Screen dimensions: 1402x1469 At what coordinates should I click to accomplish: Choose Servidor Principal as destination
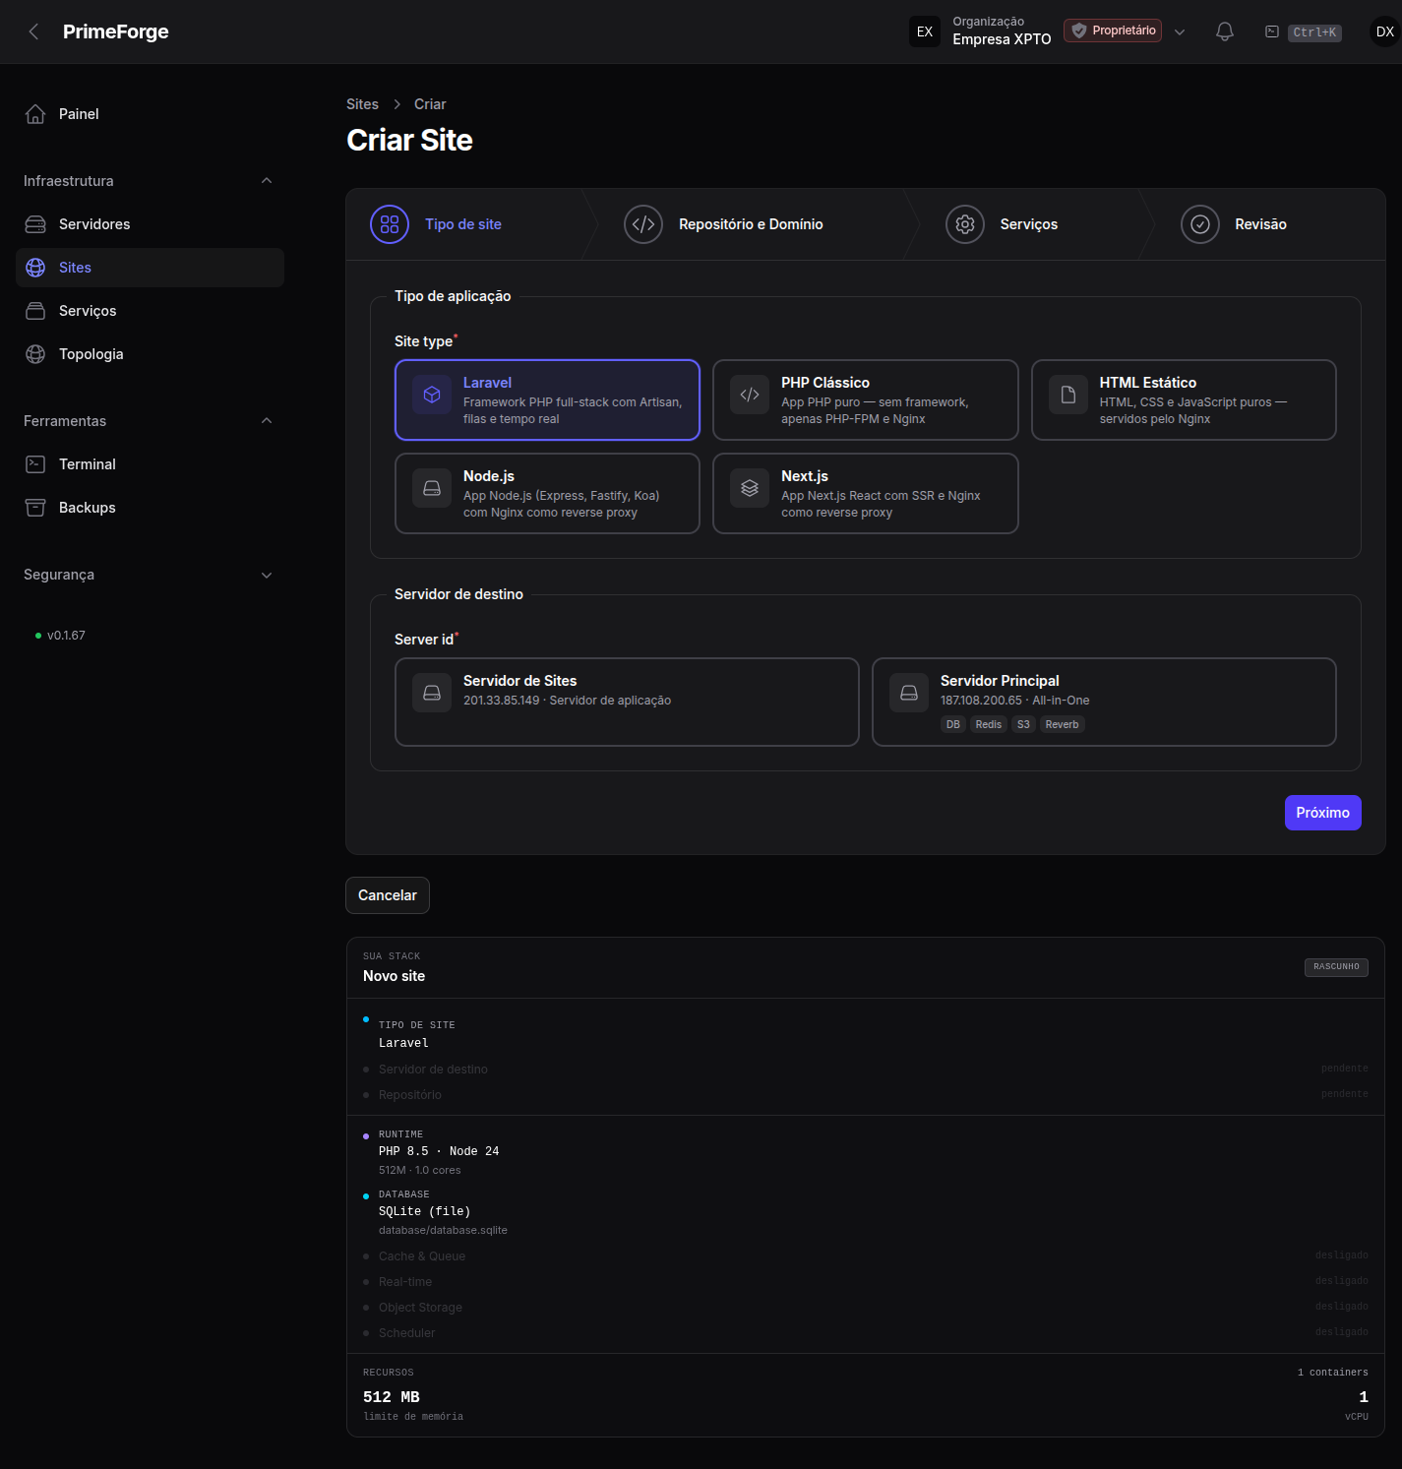tap(1104, 702)
